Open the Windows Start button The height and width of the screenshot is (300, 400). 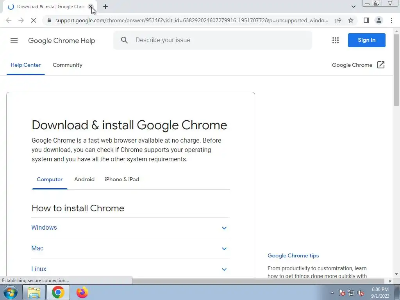tap(11, 292)
